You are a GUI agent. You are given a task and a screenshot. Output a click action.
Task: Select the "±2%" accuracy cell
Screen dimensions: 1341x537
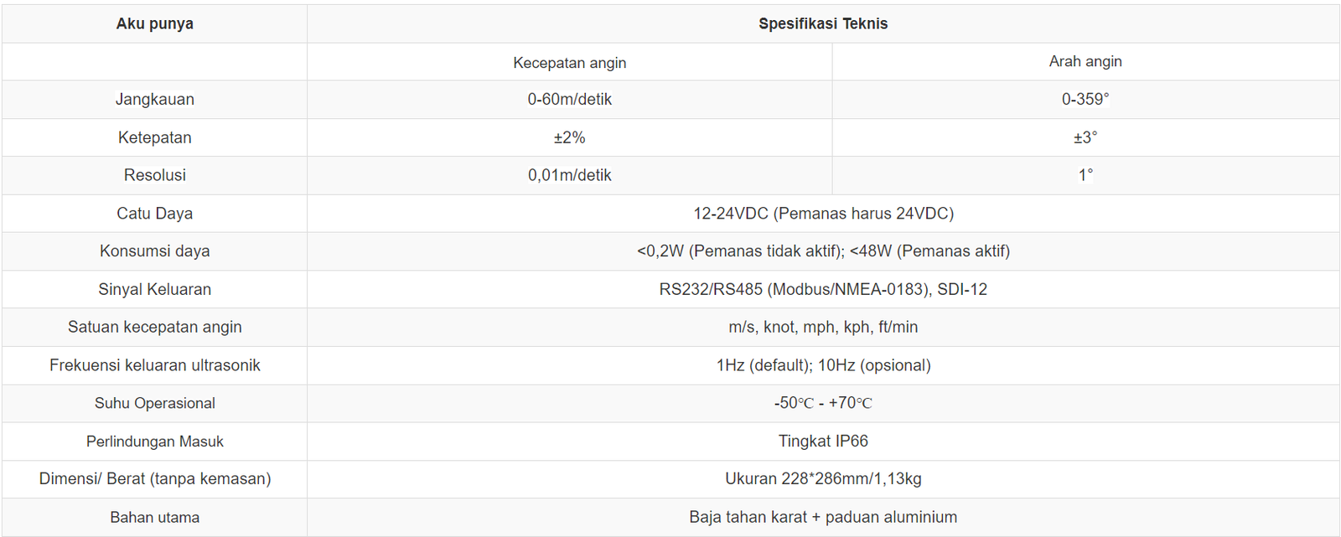[x=569, y=137]
